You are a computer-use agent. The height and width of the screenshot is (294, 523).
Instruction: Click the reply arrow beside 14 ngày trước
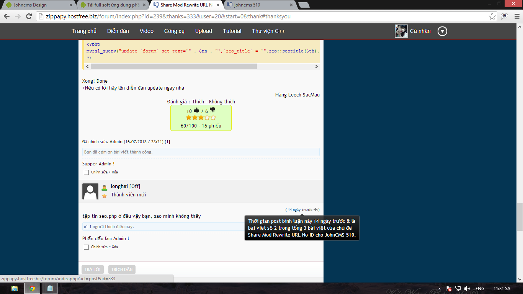(316, 209)
